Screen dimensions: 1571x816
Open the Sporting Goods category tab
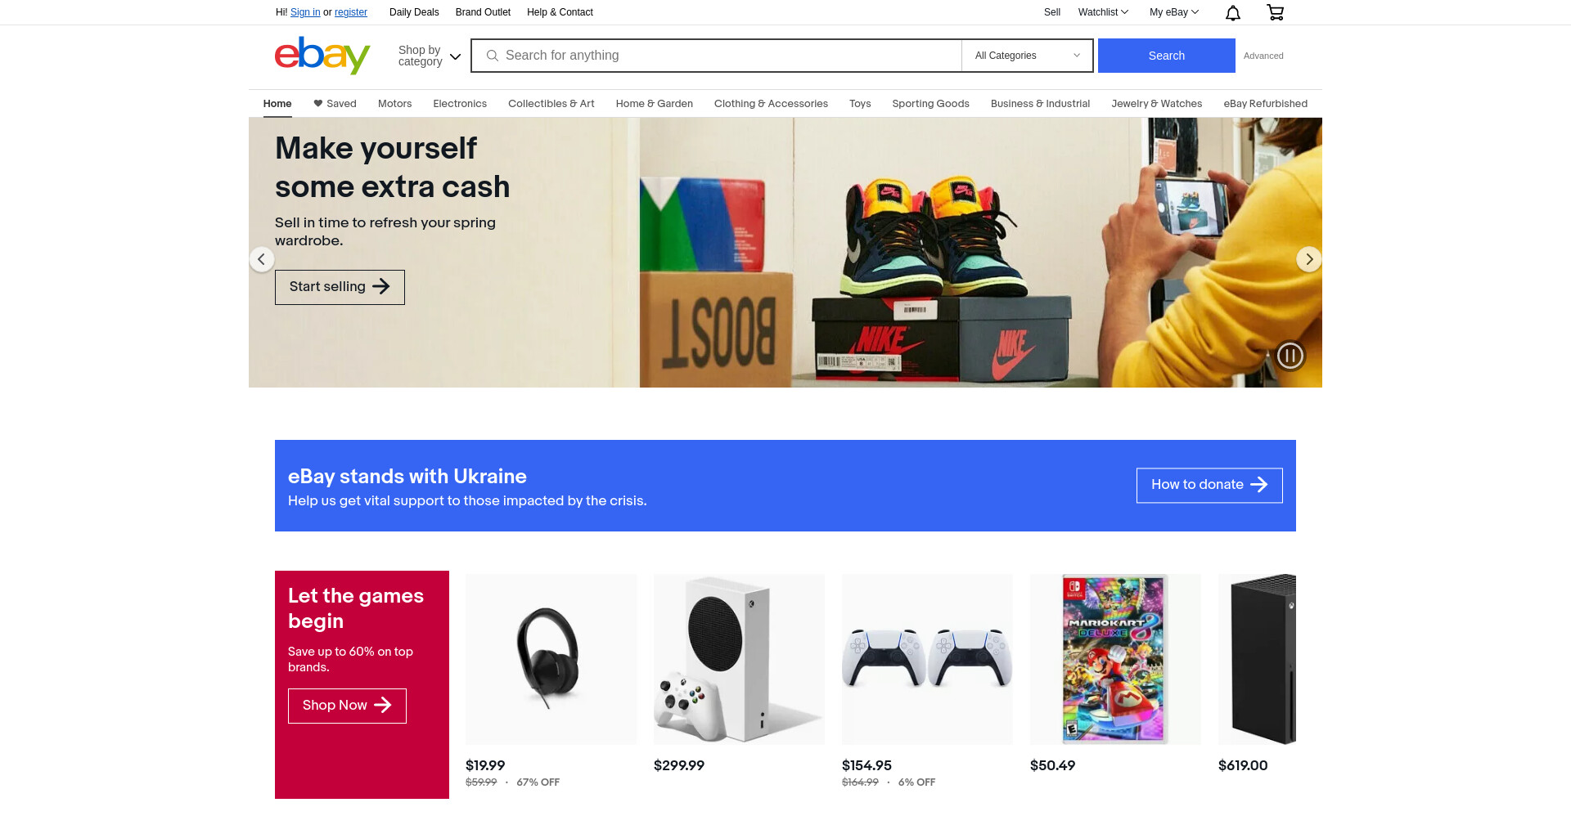[930, 104]
